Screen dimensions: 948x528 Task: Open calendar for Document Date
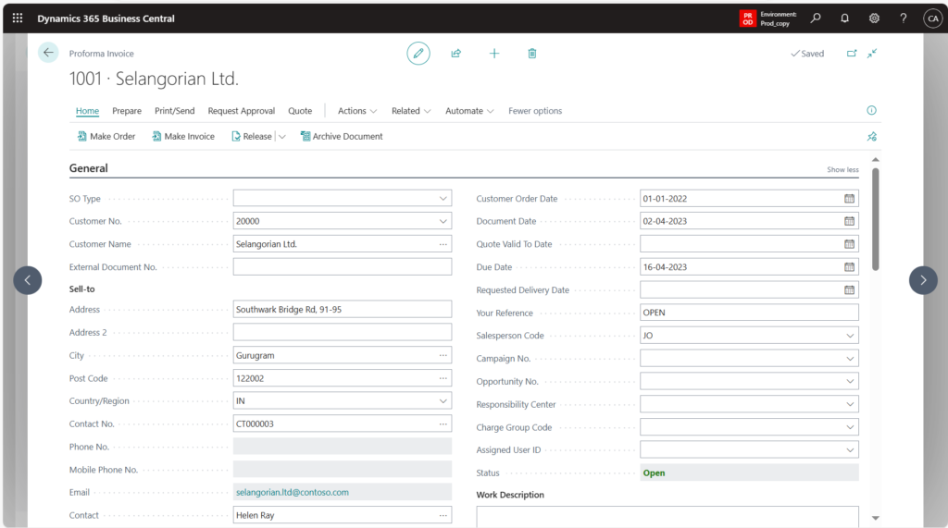coord(850,221)
